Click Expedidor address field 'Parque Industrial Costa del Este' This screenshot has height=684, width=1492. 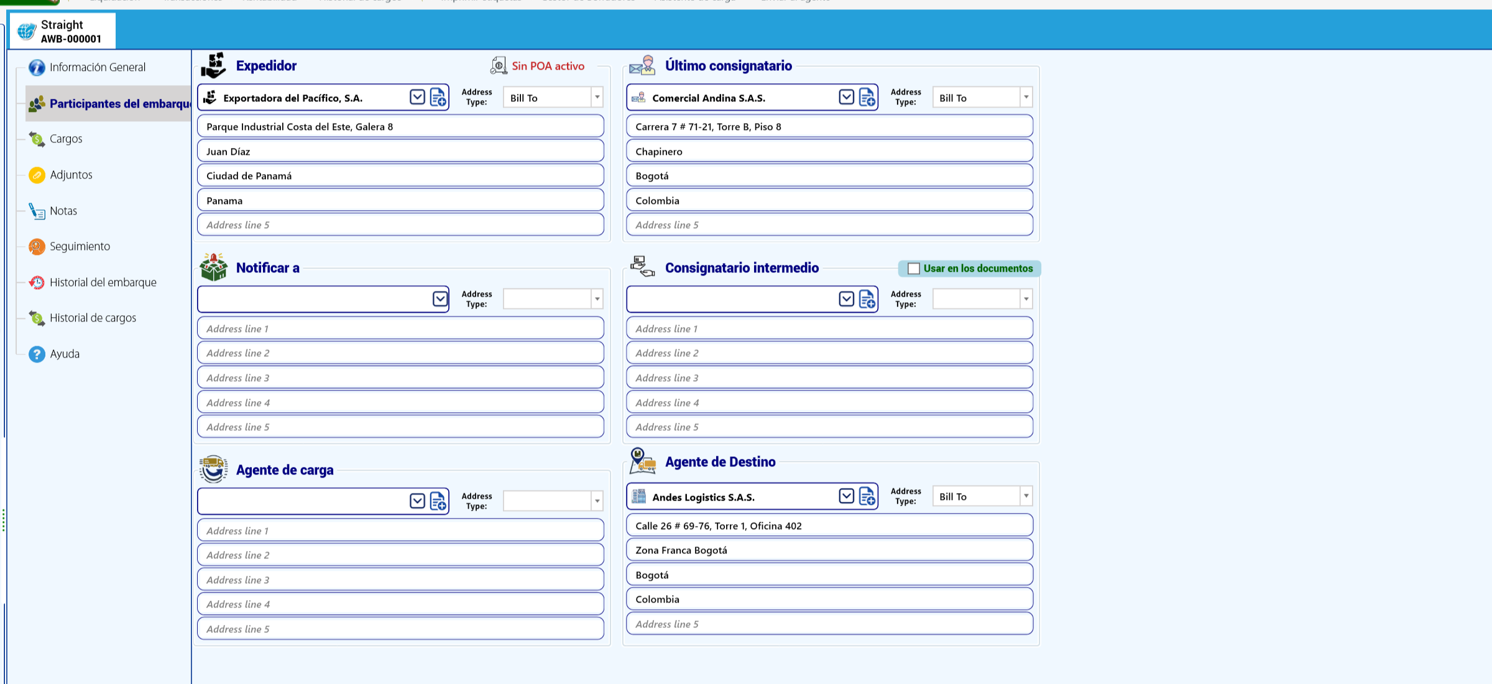(x=400, y=126)
